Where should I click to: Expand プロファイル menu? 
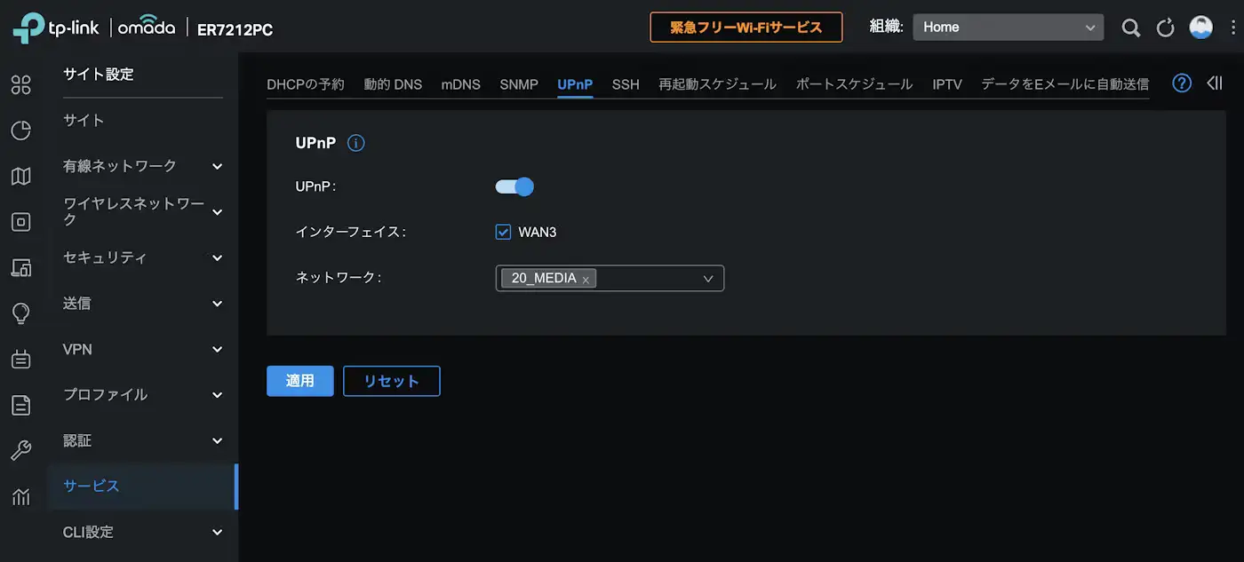tap(142, 394)
